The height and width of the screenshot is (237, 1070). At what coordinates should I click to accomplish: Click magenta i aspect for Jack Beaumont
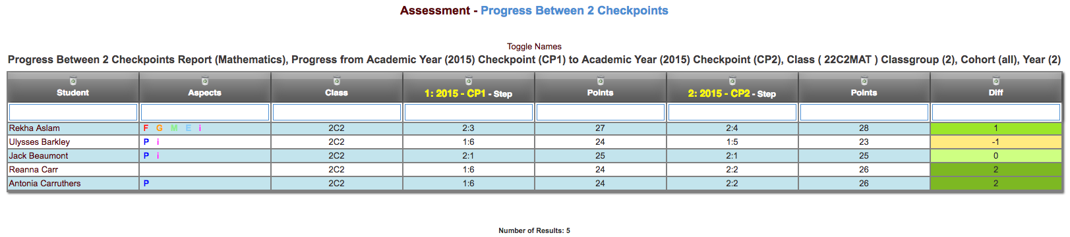(x=158, y=156)
